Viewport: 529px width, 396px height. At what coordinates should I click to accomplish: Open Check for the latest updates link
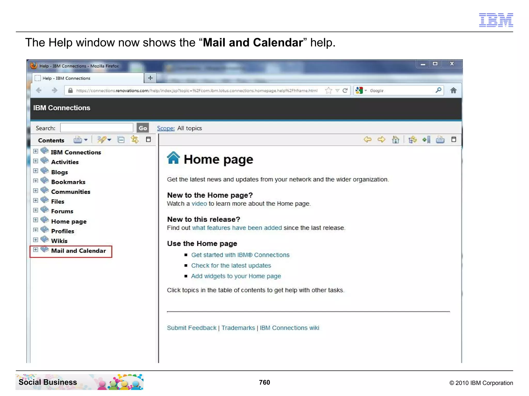point(231,266)
